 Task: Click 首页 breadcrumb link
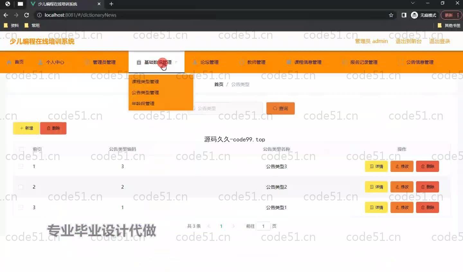coord(219,84)
